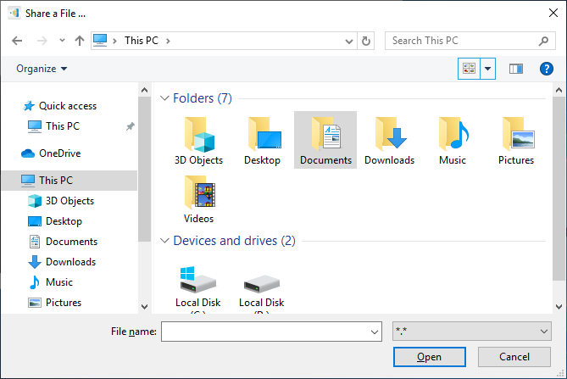Go up one folder level
This screenshot has width=567, height=379.
[79, 41]
